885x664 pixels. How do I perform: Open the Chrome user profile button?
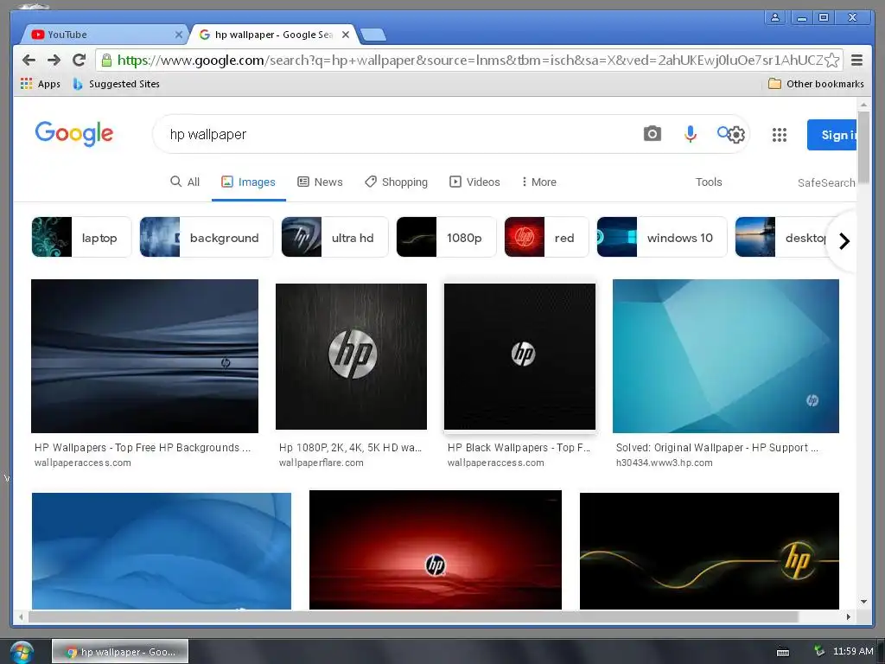coord(775,17)
